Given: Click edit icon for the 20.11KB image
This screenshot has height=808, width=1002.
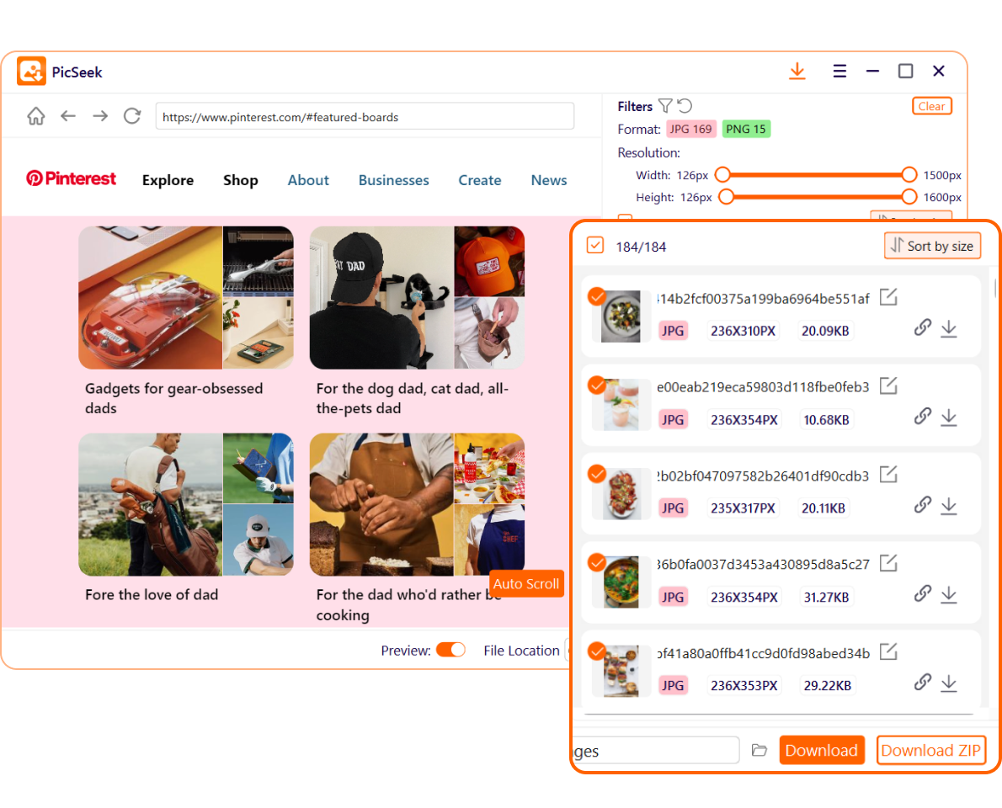Looking at the screenshot, I should pyautogui.click(x=888, y=475).
